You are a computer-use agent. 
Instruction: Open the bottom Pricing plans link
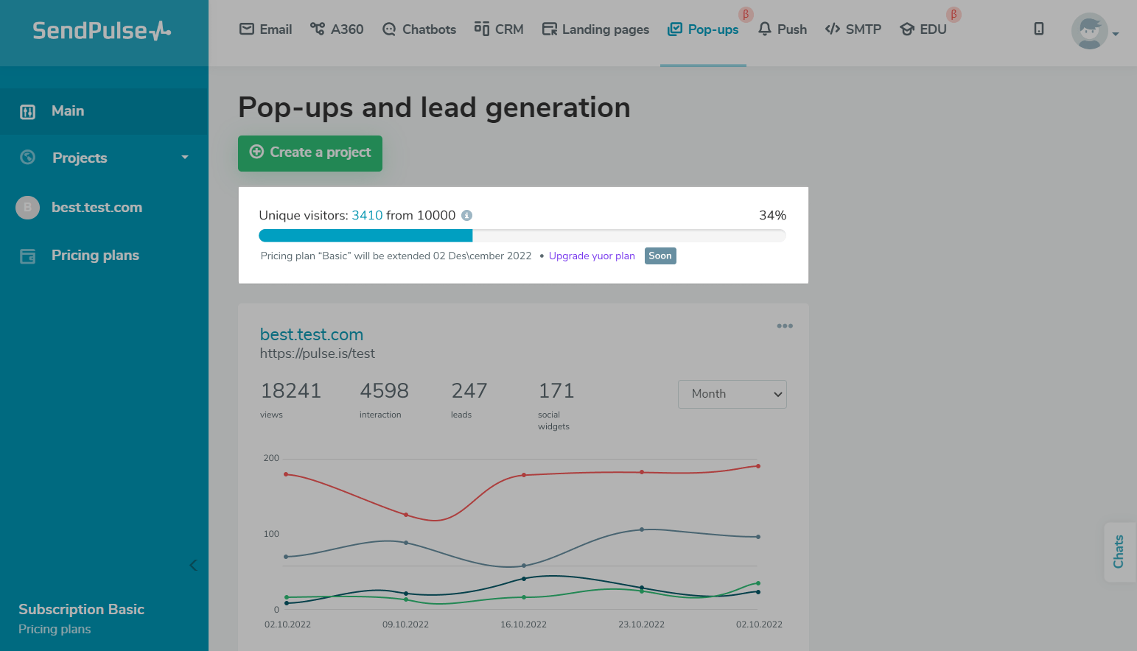[x=55, y=629]
